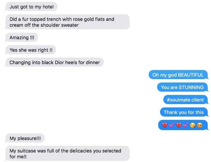Click the first pink two-hearts emoji
211x162 pixels.
(x=171, y=125)
